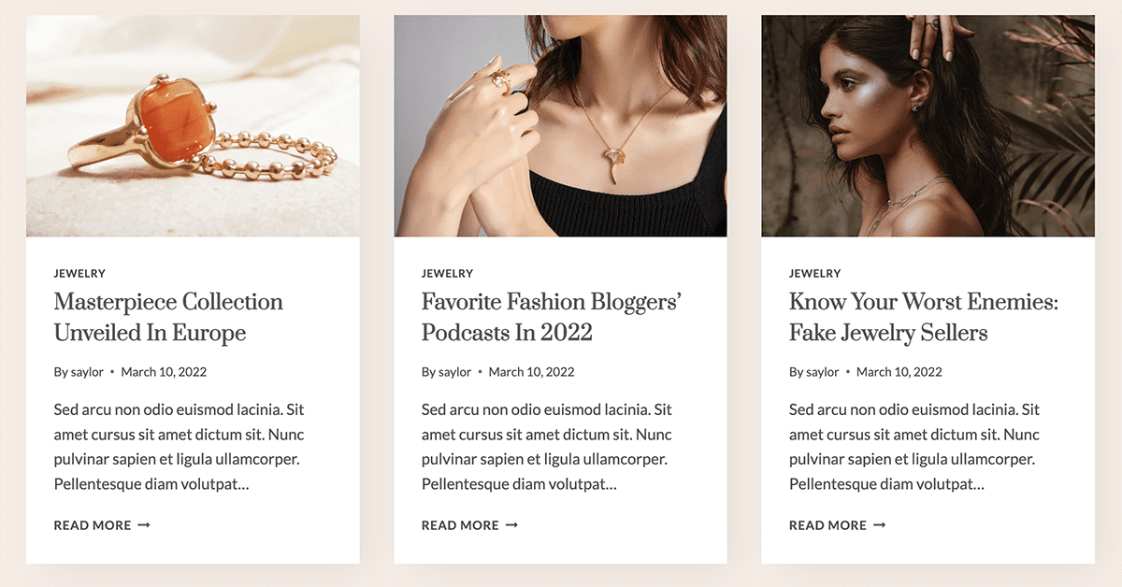Click author saylor on Fashion Bloggers post
Screen dimensions: 1122x587
click(x=454, y=372)
